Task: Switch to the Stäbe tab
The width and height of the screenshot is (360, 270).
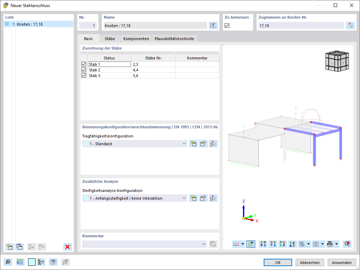Action: tap(110, 39)
